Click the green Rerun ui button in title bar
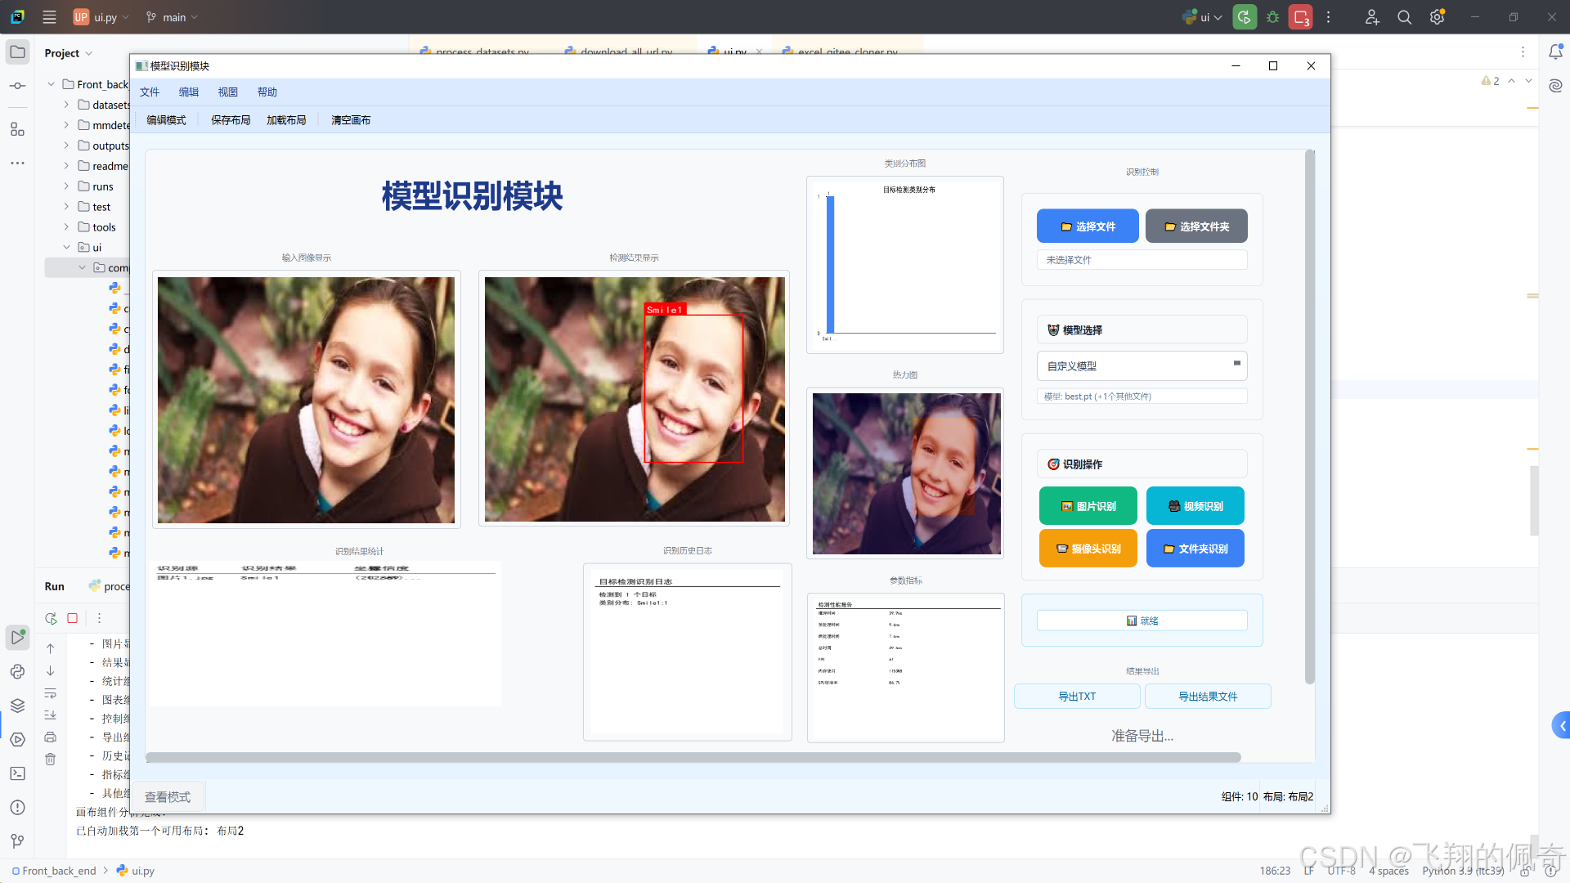Screen dimensions: 1570x883 coord(1245,16)
